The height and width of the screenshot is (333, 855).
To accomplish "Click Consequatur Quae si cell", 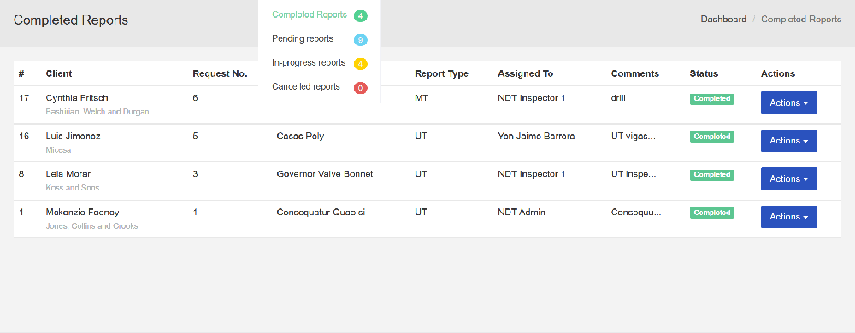I will click(x=321, y=213).
